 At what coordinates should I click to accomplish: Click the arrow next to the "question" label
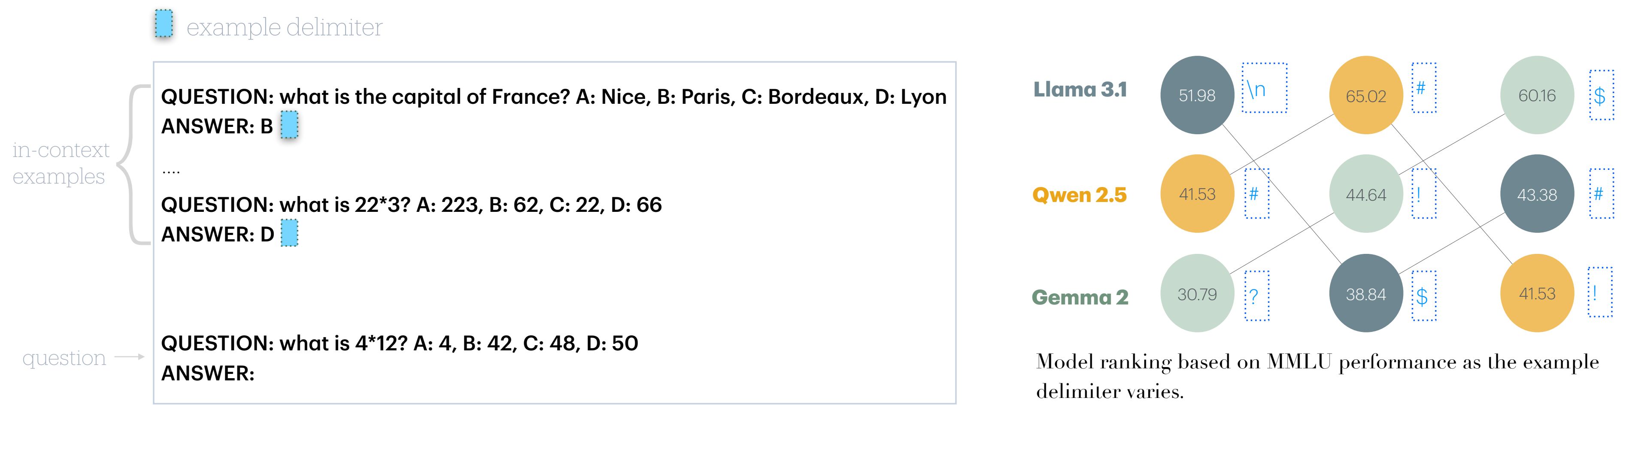(130, 357)
